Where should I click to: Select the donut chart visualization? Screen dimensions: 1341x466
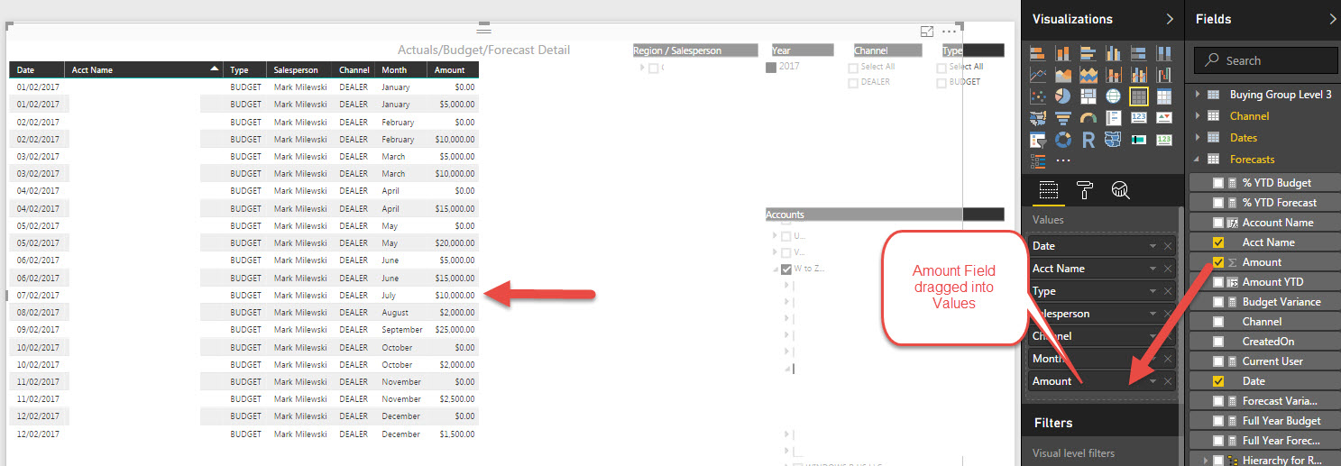tap(1063, 140)
